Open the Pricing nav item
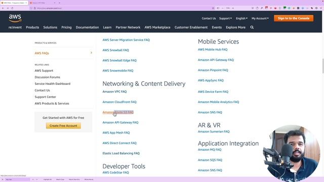 66,27
